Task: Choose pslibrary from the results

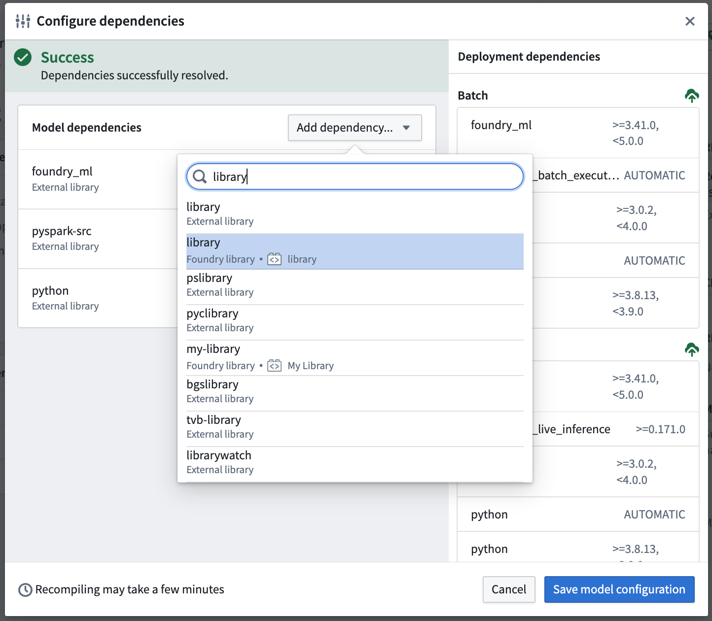Action: pyautogui.click(x=355, y=287)
